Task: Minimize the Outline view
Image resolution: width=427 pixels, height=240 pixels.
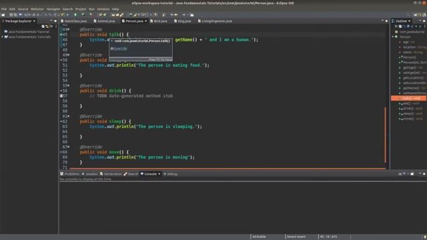Action: [x=420, y=21]
